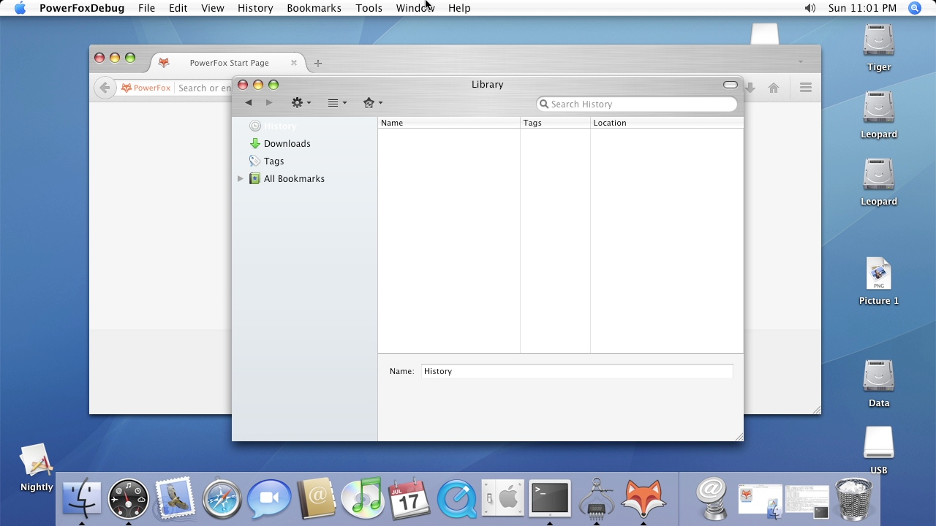Screen dimensions: 936x526
Task: Go forward in the Library window toolbar
Action: [269, 103]
